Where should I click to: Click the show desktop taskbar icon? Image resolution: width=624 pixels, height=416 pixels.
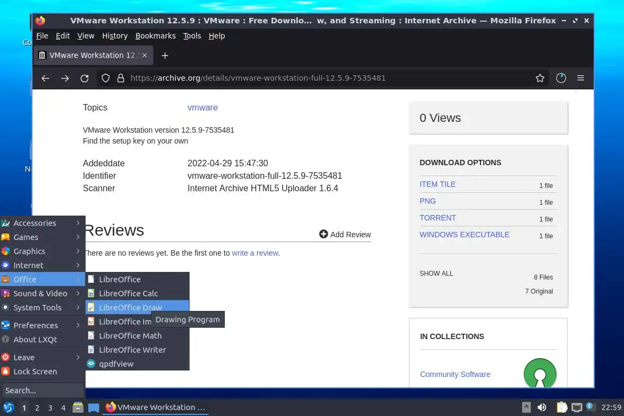click(94, 408)
